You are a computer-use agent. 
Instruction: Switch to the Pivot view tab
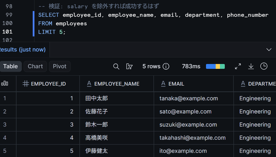coord(60,66)
